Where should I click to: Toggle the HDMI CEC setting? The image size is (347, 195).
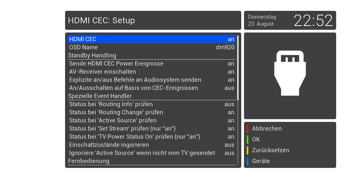pyautogui.click(x=152, y=39)
